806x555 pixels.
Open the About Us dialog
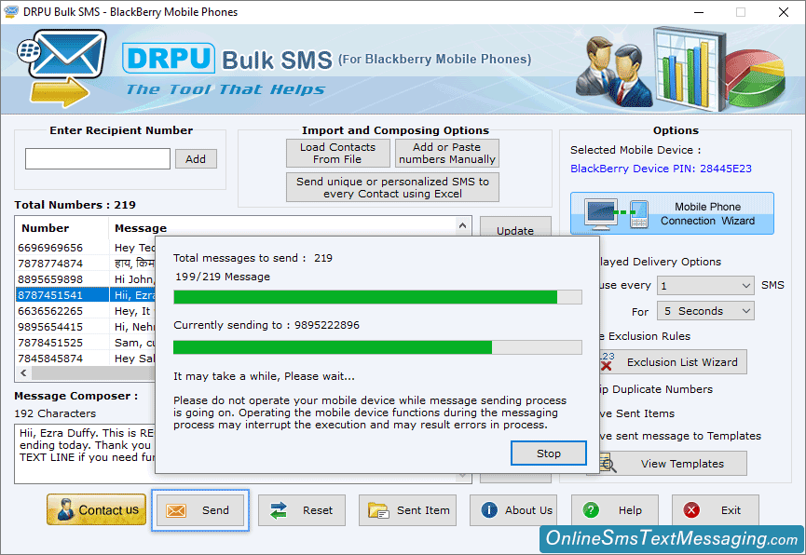click(513, 510)
